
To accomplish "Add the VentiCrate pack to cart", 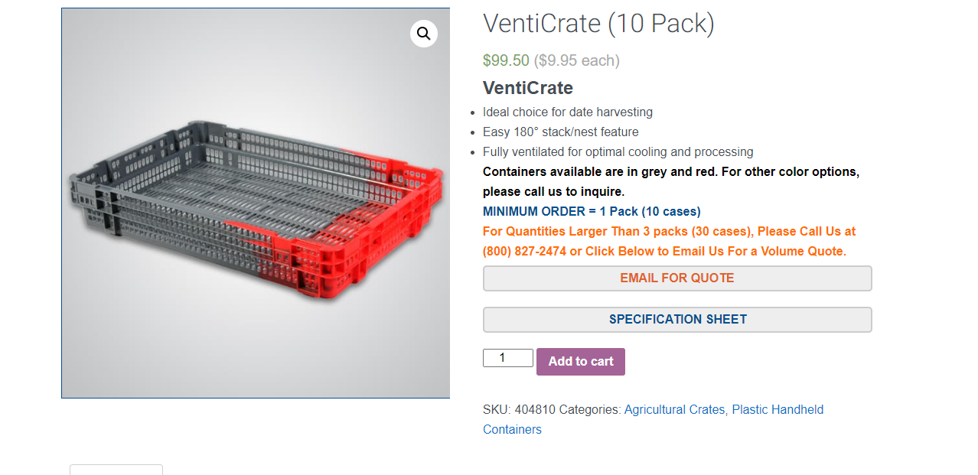I will coord(581,362).
